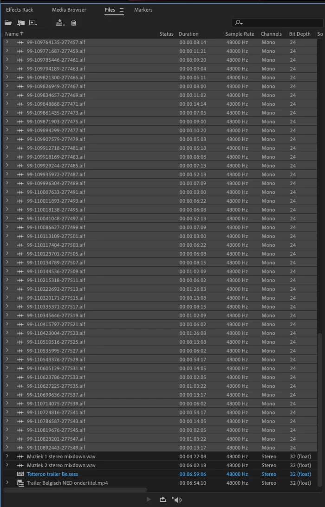The image size is (325, 507).
Task: Toggle the Auto-Play speaker button
Action: point(177,500)
